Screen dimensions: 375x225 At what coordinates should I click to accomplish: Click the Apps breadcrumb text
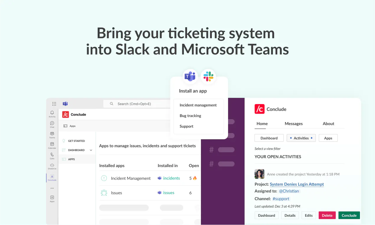coord(73,126)
